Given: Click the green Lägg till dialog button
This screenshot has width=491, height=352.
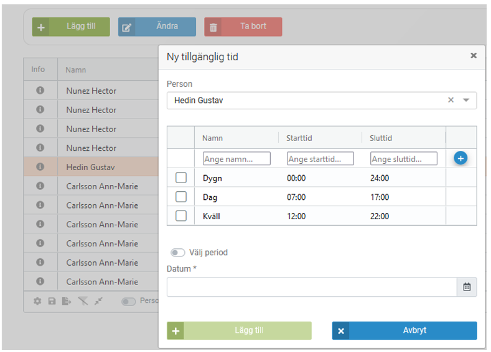Looking at the screenshot, I should [x=239, y=330].
